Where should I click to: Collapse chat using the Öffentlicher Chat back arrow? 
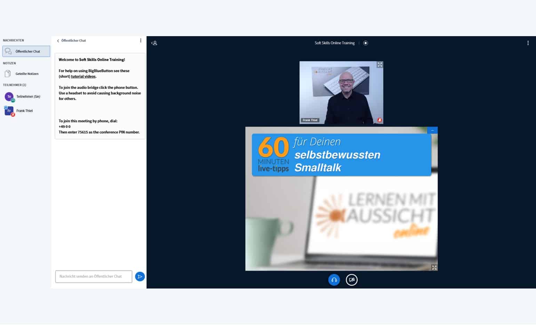tap(58, 41)
